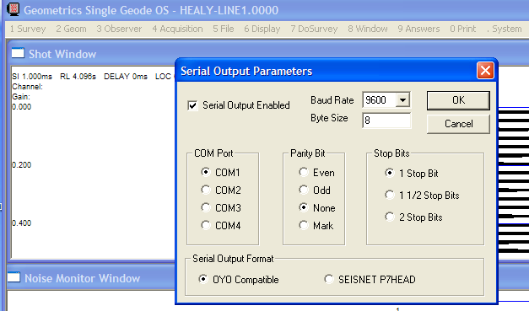Open the 4 Acquisition menu
Screen dimensions: 529x311
[x=177, y=29]
